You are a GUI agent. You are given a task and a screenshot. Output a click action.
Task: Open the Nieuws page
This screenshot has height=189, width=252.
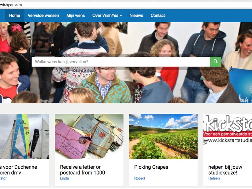click(136, 15)
